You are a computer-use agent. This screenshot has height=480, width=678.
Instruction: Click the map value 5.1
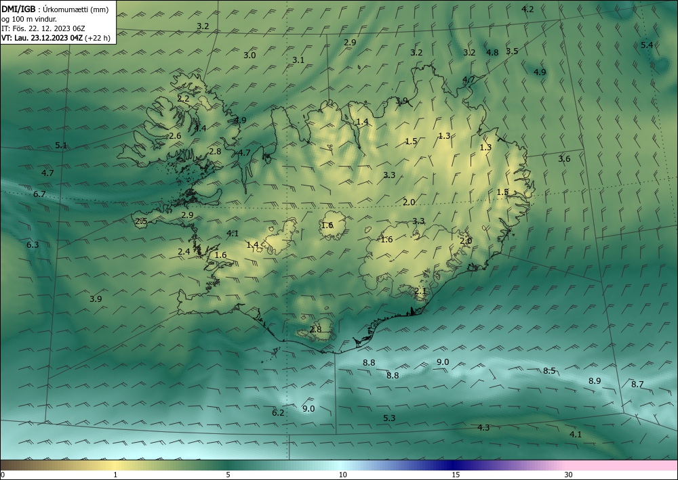tap(61, 146)
